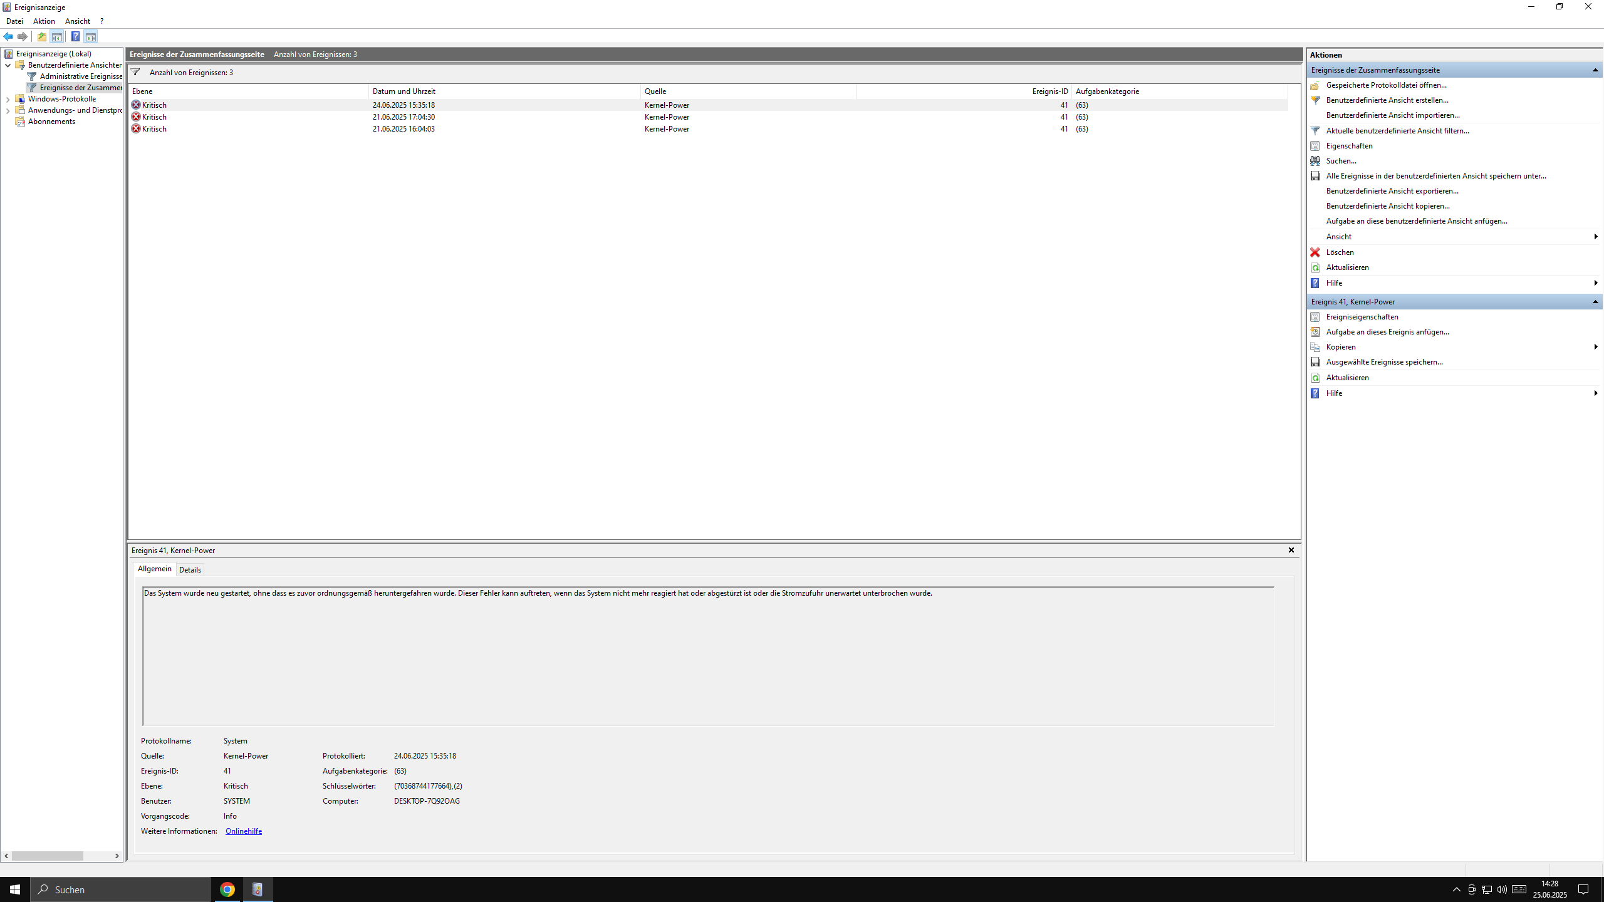Click Ereigniseigenschaften in actions pane
This screenshot has height=902, width=1604.
pos(1362,317)
